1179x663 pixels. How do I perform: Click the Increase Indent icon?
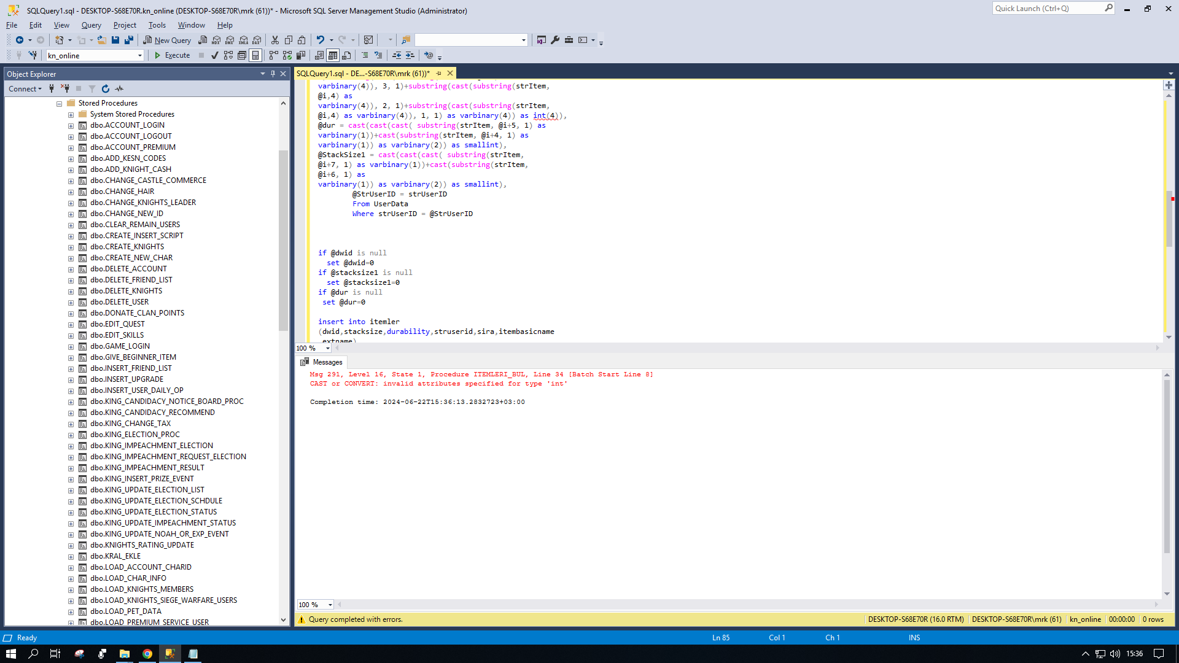(410, 55)
